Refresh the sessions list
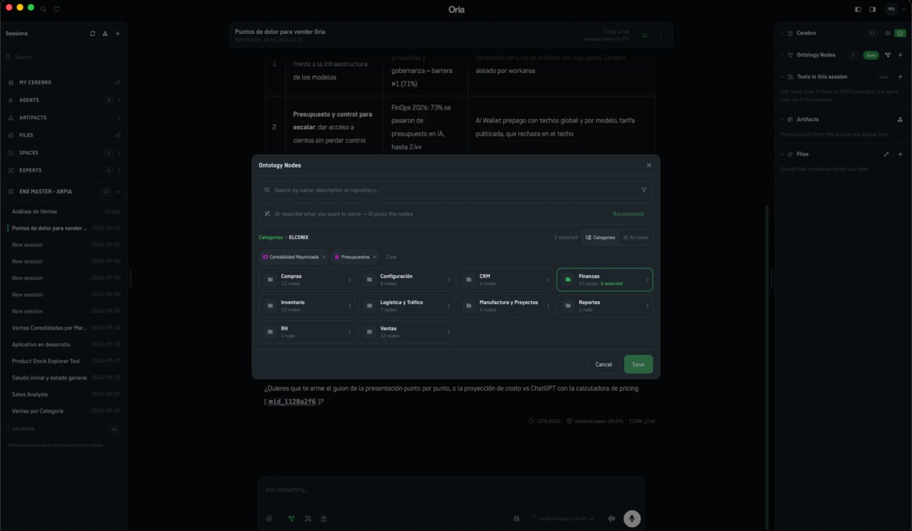 (x=92, y=34)
